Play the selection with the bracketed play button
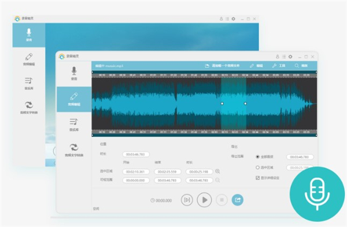 [187, 200]
